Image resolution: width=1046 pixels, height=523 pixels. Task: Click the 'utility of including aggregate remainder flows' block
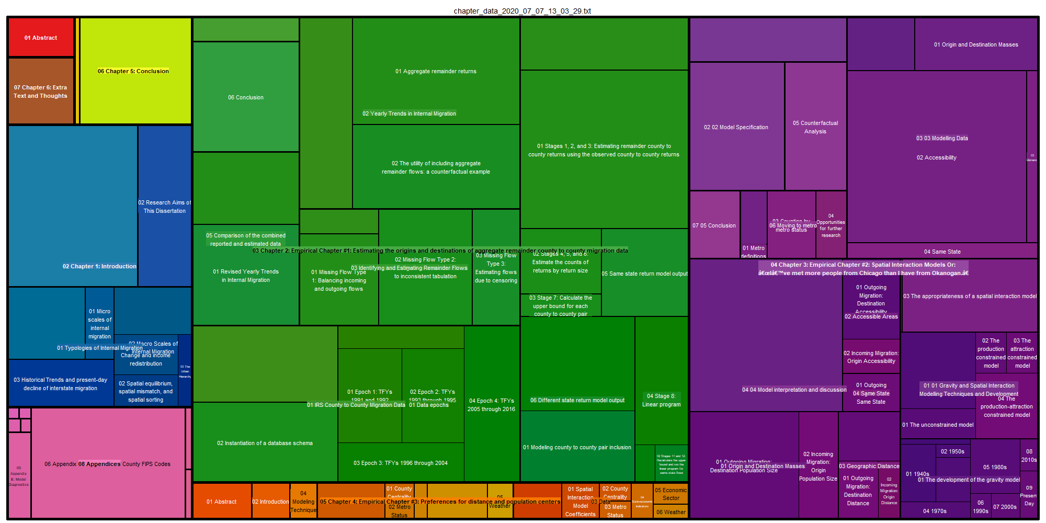436,167
